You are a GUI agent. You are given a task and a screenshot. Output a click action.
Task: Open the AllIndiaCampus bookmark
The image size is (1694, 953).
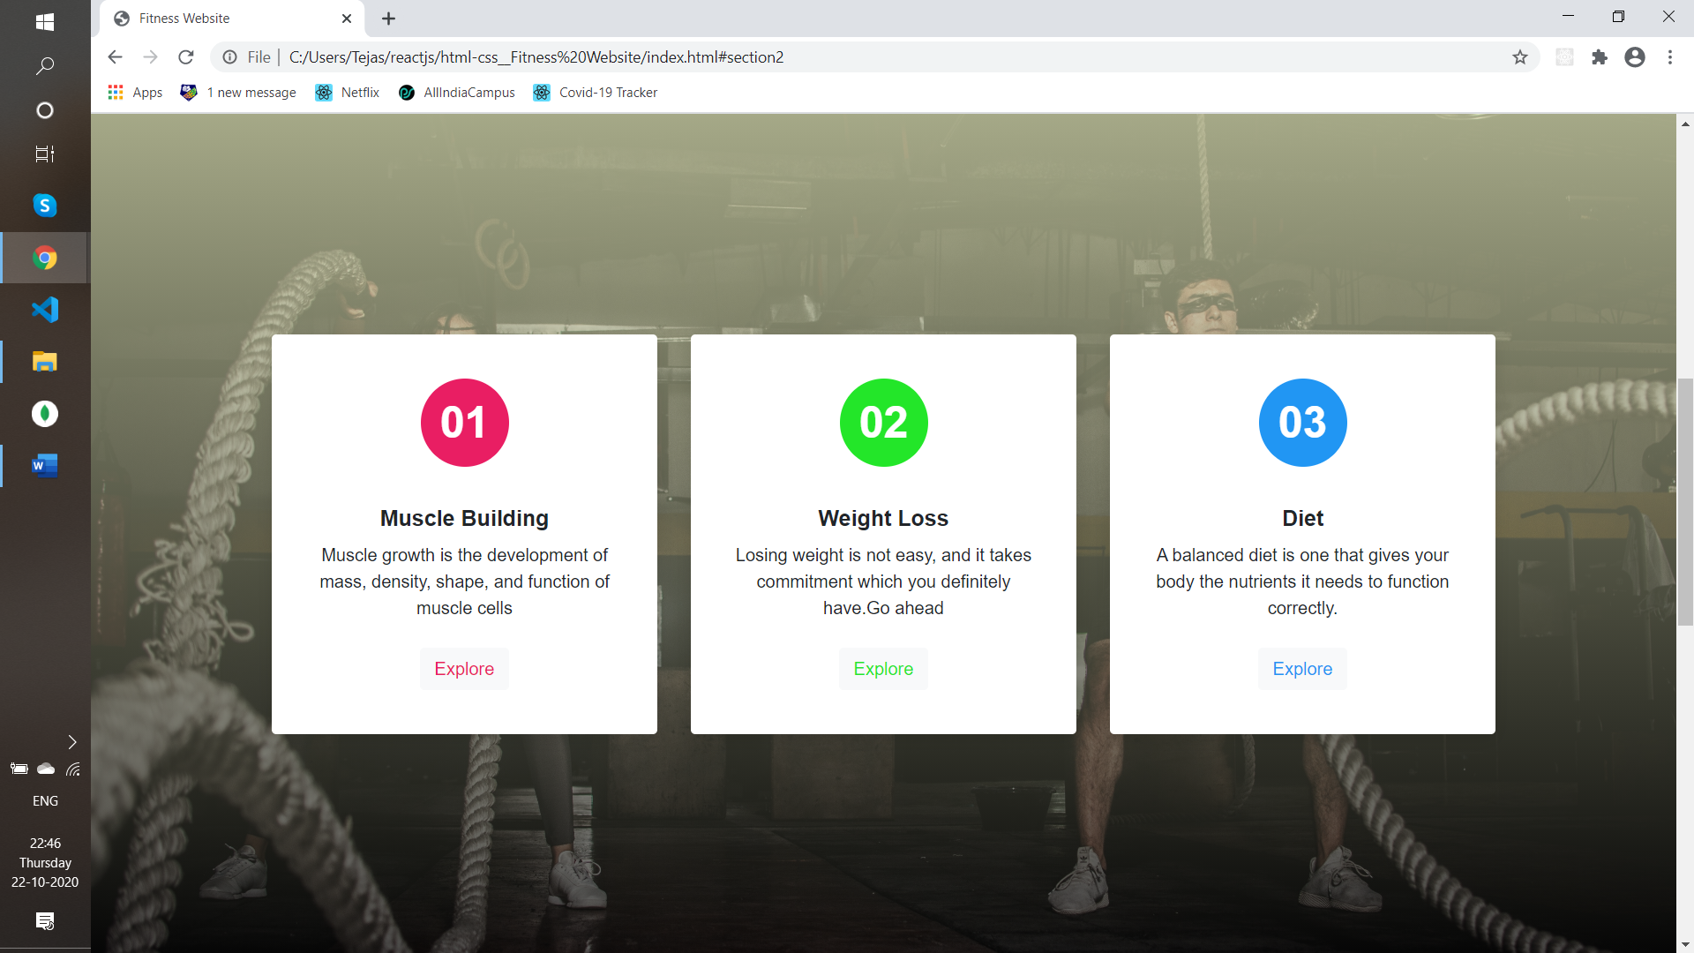click(x=456, y=93)
